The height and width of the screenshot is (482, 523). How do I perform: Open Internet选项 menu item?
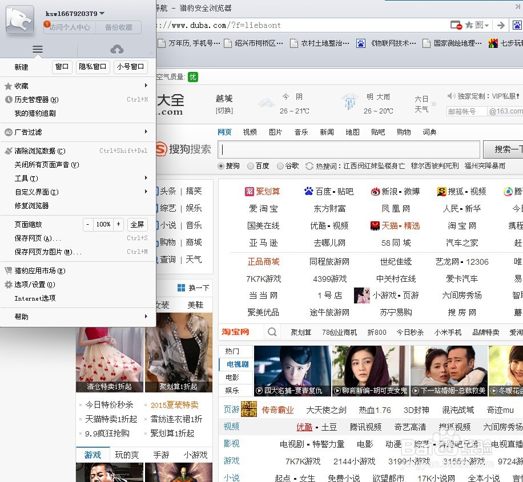click(78, 298)
